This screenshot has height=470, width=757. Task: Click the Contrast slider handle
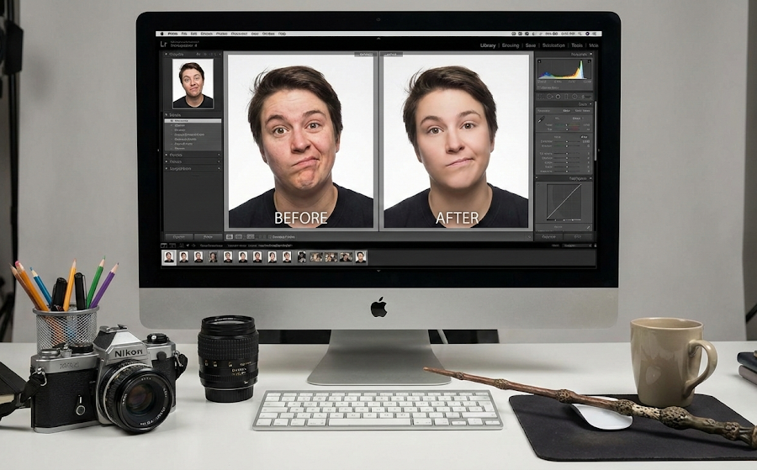tap(566, 145)
